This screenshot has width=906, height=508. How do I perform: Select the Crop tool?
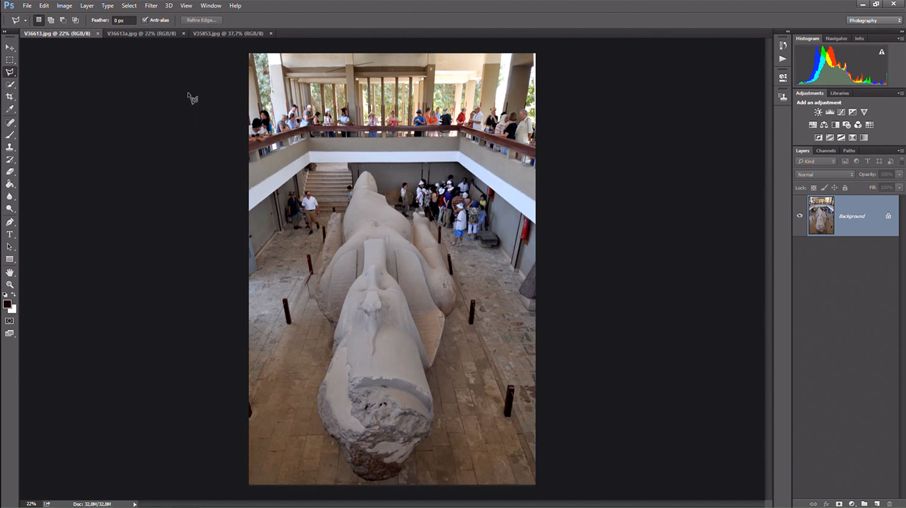[x=10, y=97]
